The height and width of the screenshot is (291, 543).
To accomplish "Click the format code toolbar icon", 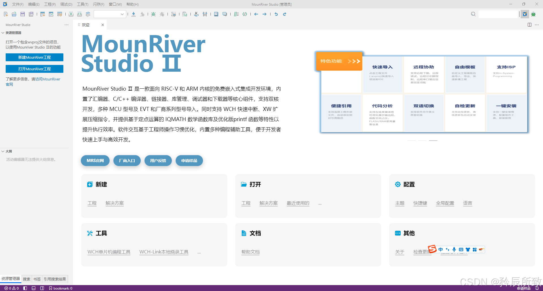I will (x=236, y=14).
